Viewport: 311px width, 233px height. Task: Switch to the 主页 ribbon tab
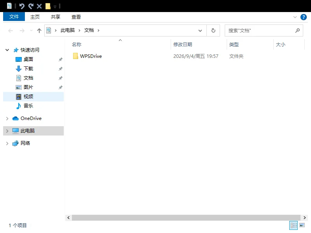[x=35, y=17]
